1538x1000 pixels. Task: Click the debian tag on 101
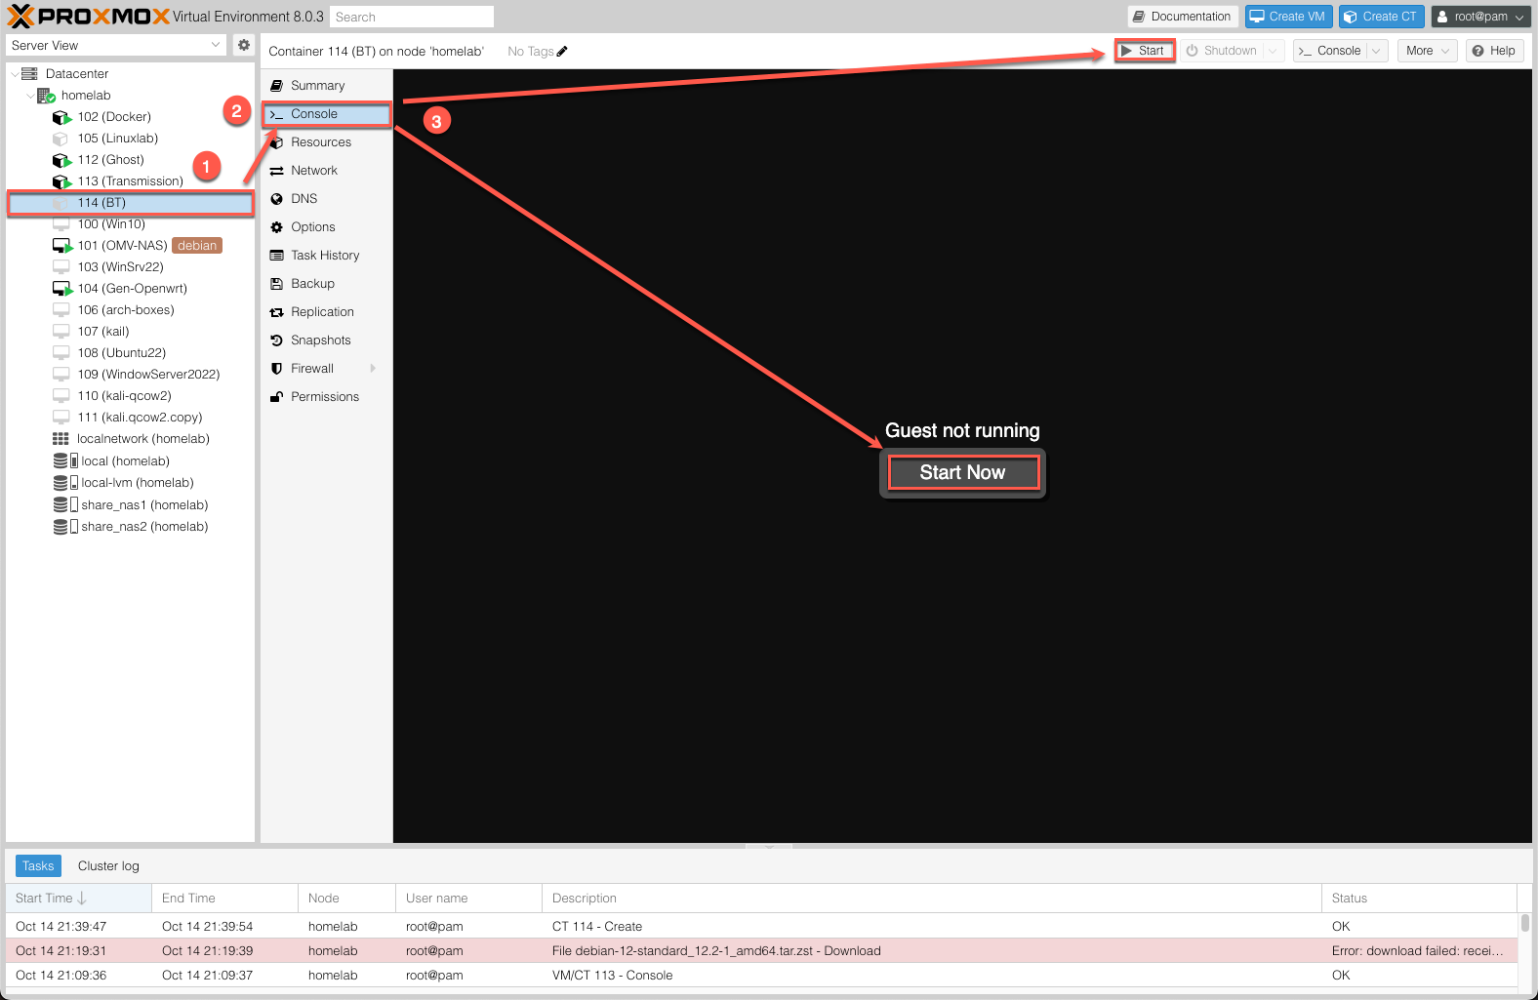point(197,246)
